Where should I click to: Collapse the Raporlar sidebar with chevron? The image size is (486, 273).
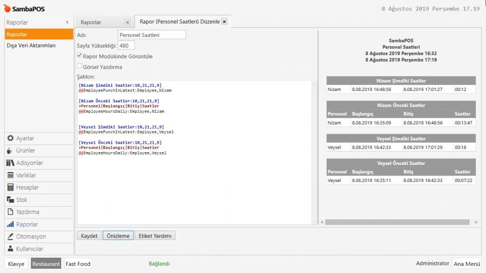[x=67, y=22]
